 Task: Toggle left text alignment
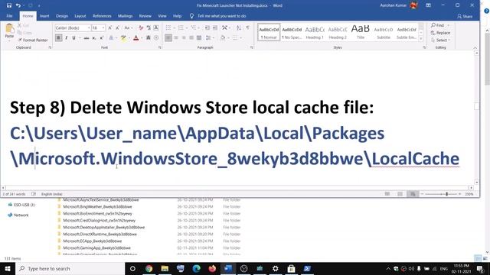[168, 37]
